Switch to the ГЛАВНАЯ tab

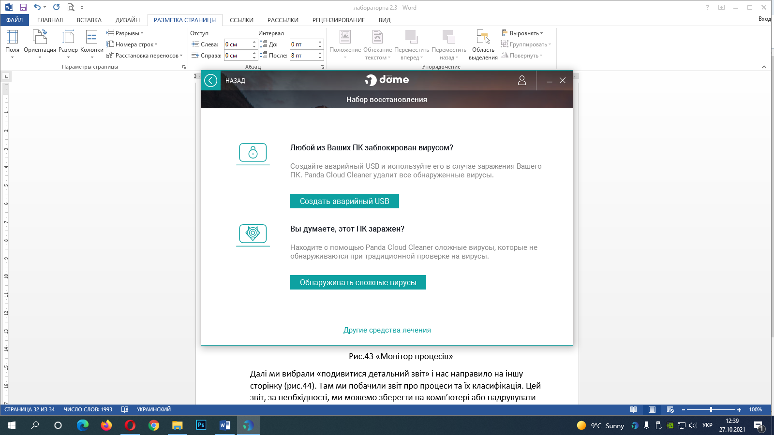pos(50,20)
